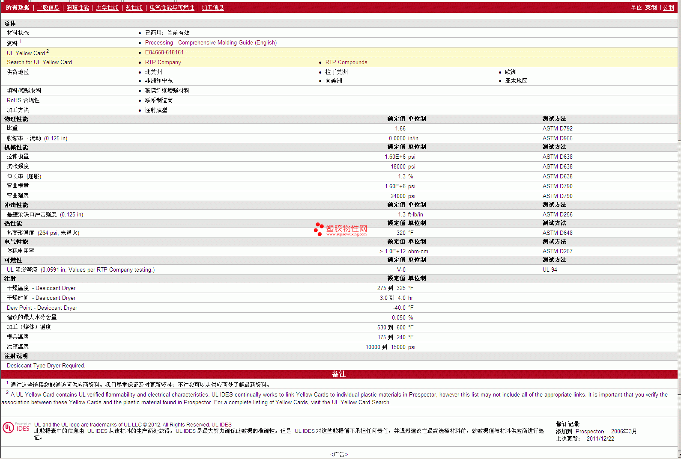Image resolution: width=681 pixels, height=459 pixels.
Task: Click 干燥时间 Desiccant Dryer label
Action: (x=41, y=298)
